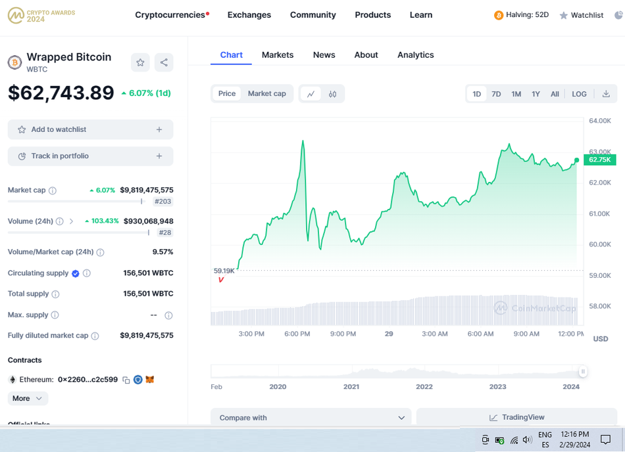Click the timeline range slider handle
625x452 pixels.
coord(582,372)
